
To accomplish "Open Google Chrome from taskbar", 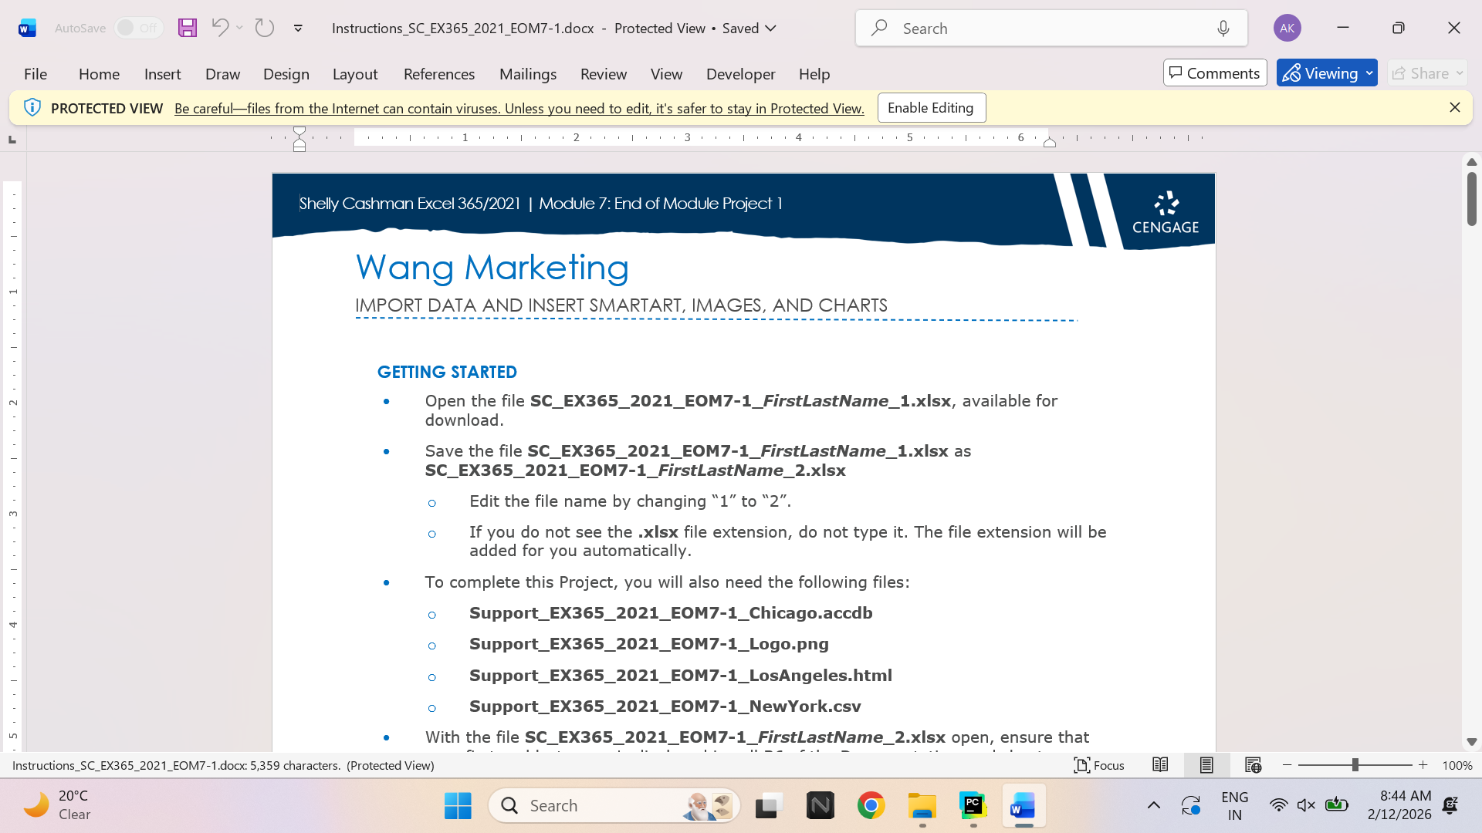I will (871, 806).
